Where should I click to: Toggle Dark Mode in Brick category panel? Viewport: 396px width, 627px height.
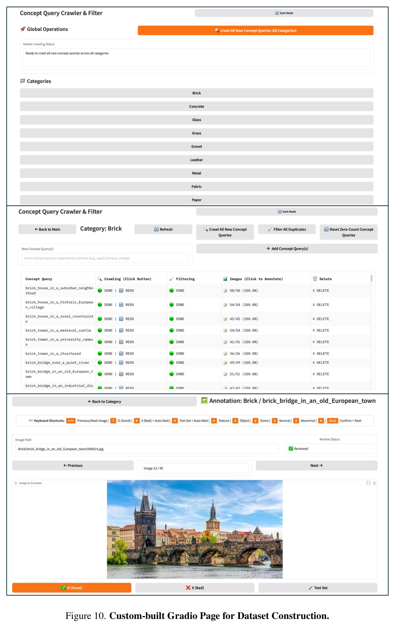287,212
